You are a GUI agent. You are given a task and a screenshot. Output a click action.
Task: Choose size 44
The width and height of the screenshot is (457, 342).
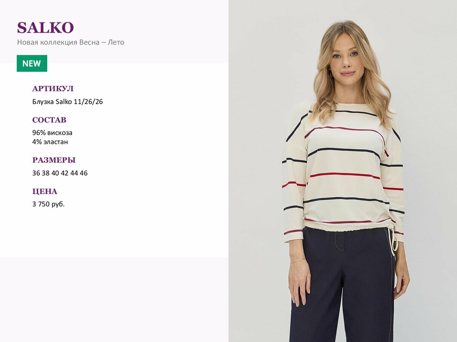[x=74, y=173]
